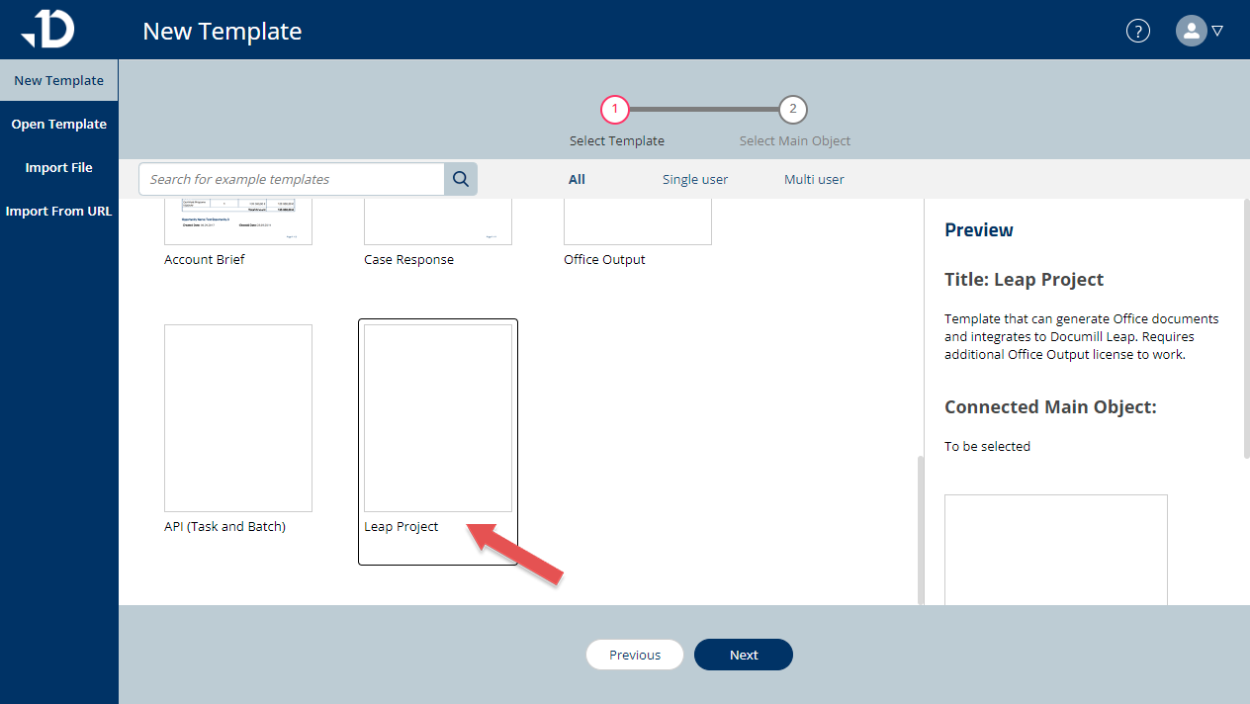Viewport: 1250px width, 704px height.
Task: Click the Previous button
Action: [634, 655]
